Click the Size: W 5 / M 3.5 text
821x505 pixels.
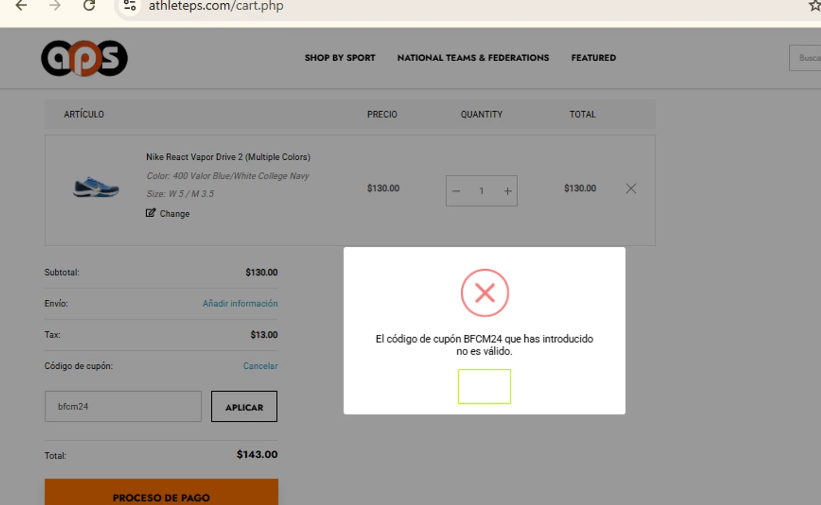tap(180, 194)
